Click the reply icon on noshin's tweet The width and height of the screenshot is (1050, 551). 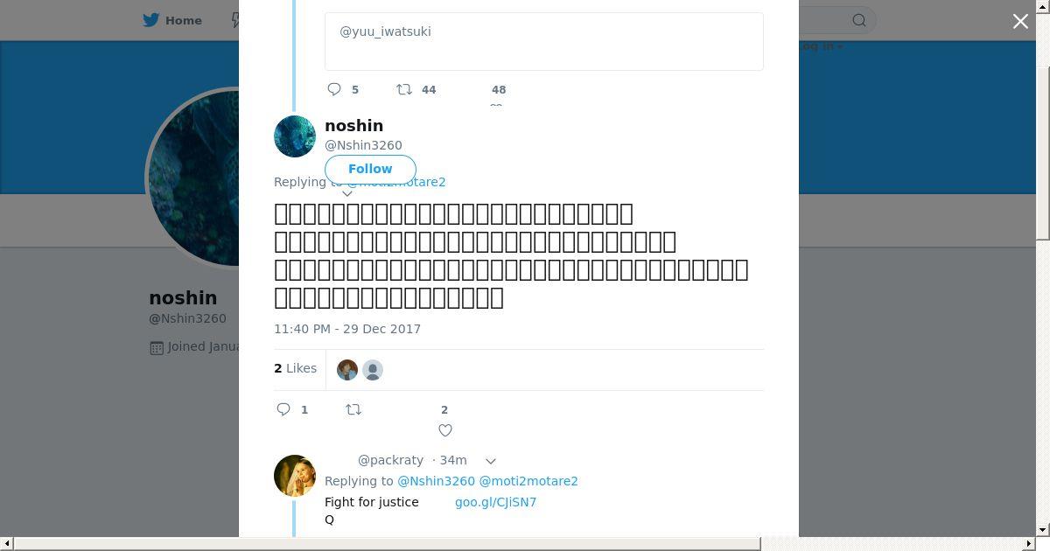[x=283, y=409]
